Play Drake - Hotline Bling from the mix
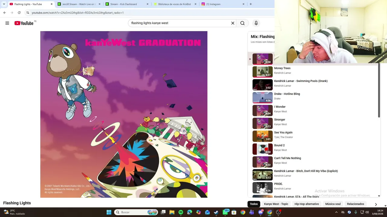 coord(313,97)
